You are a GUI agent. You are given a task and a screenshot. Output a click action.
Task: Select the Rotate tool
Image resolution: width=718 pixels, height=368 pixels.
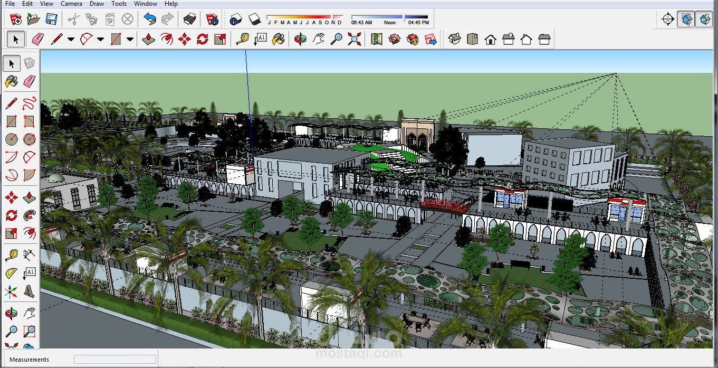202,39
